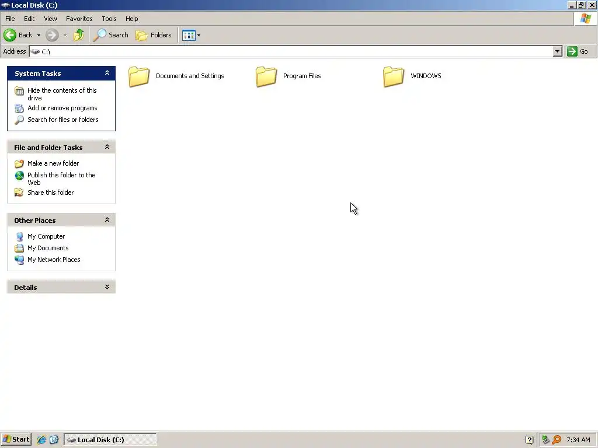Open the Favorites menu

[x=79, y=19]
